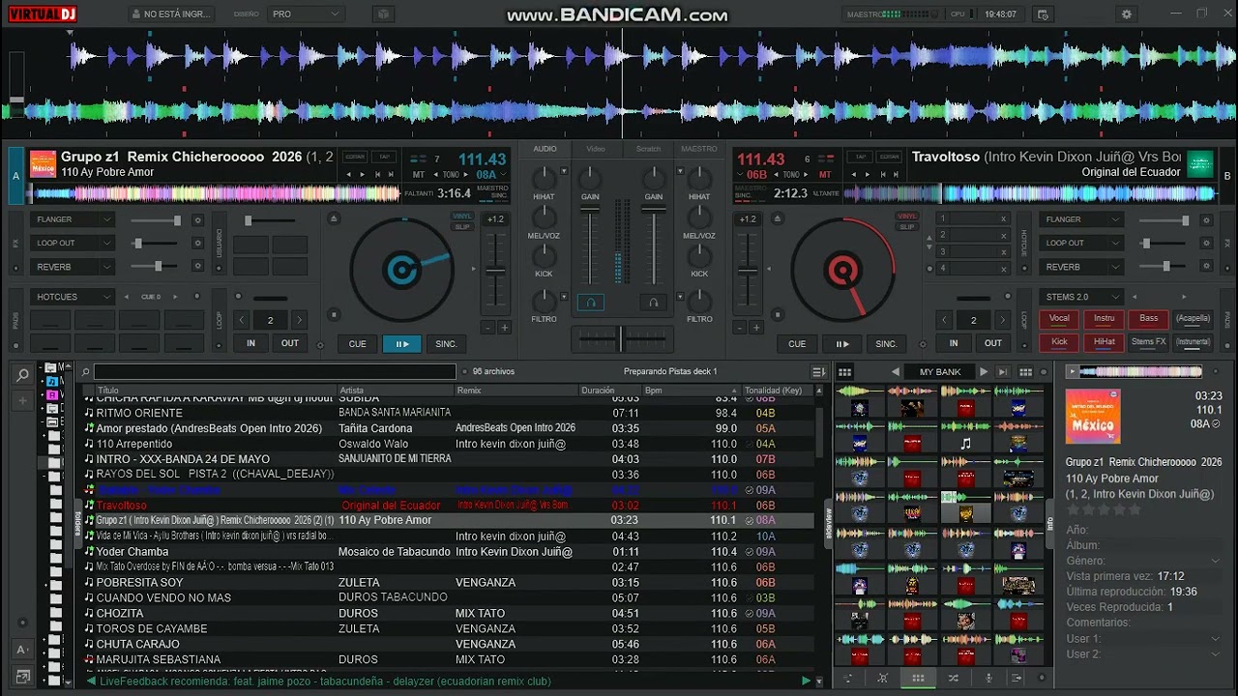Select the sampler view tab icon at bottom
The image size is (1238, 696).
tap(918, 679)
